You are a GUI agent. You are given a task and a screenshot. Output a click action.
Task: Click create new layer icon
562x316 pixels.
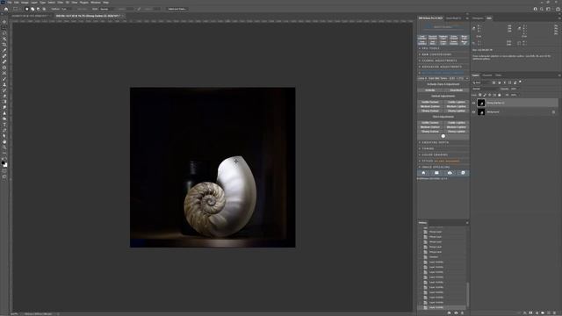[x=548, y=312]
